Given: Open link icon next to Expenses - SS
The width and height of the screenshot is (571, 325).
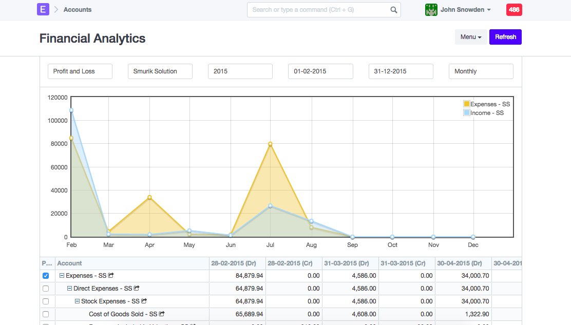Looking at the screenshot, I should 111,276.
